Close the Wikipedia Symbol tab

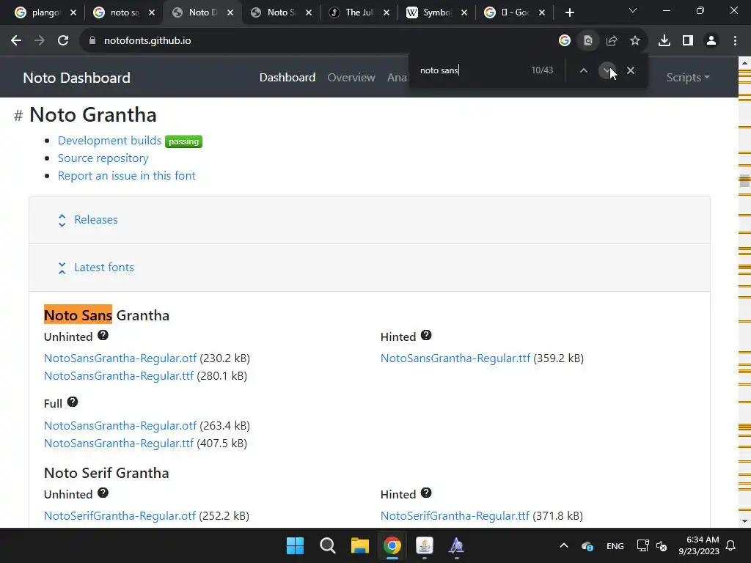pos(464,12)
